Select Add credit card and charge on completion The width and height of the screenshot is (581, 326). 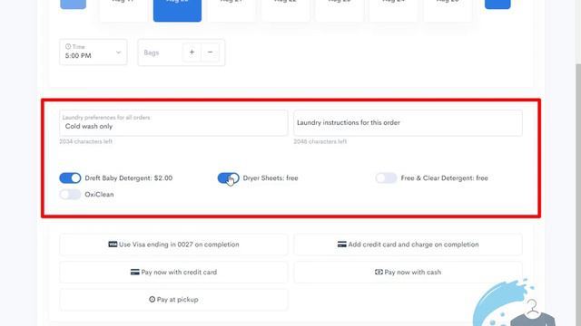pos(408,244)
